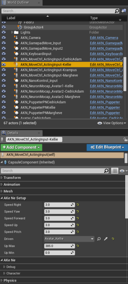
Task: Sort by the Type column header
Action: coord(106,18)
